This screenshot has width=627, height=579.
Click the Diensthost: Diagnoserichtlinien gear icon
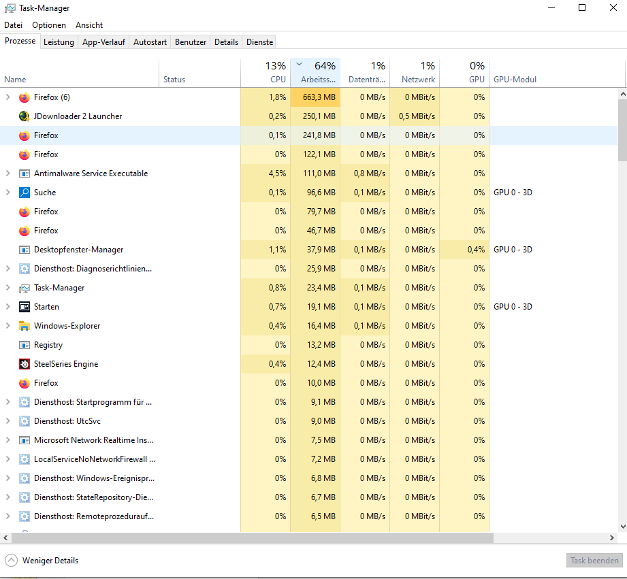pyautogui.click(x=25, y=269)
